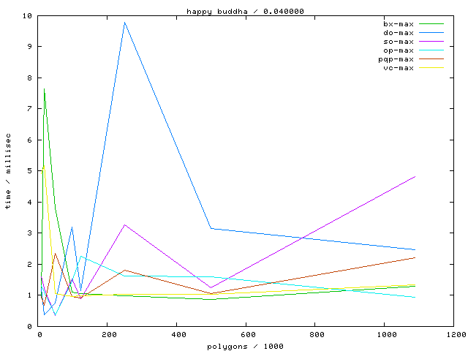Click the op-max legend entry text

[x=398, y=50]
